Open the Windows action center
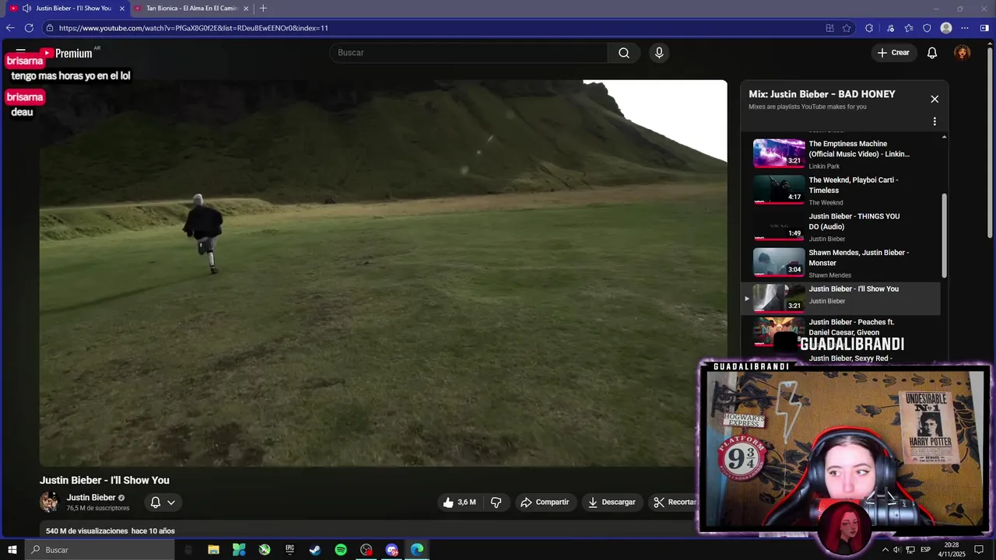996x560 pixels. 979,550
